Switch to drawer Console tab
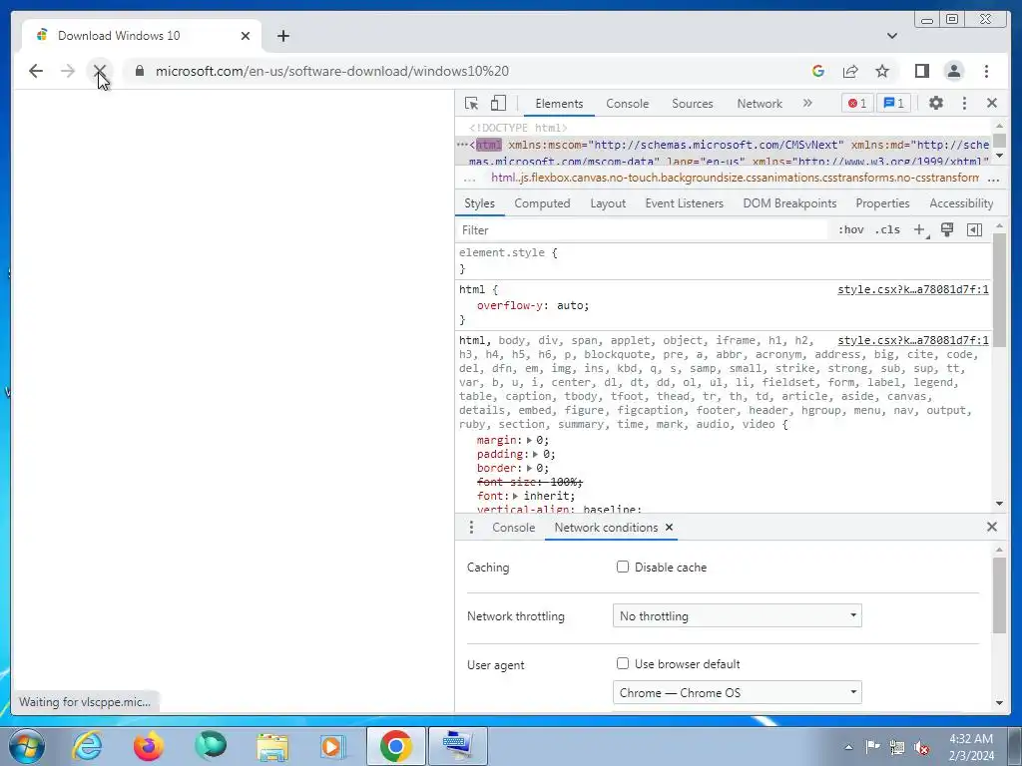The image size is (1022, 766). click(x=514, y=528)
